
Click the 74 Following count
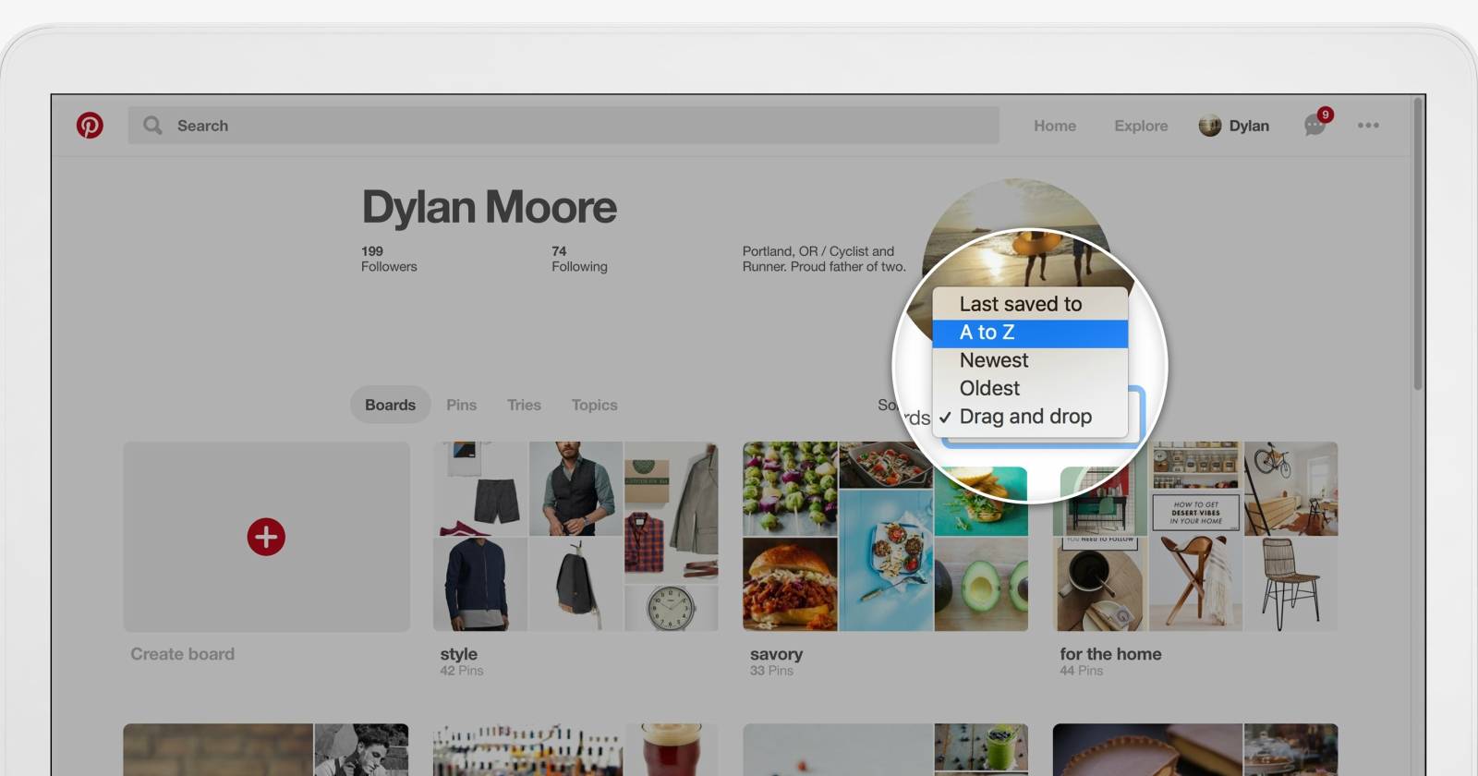point(579,259)
